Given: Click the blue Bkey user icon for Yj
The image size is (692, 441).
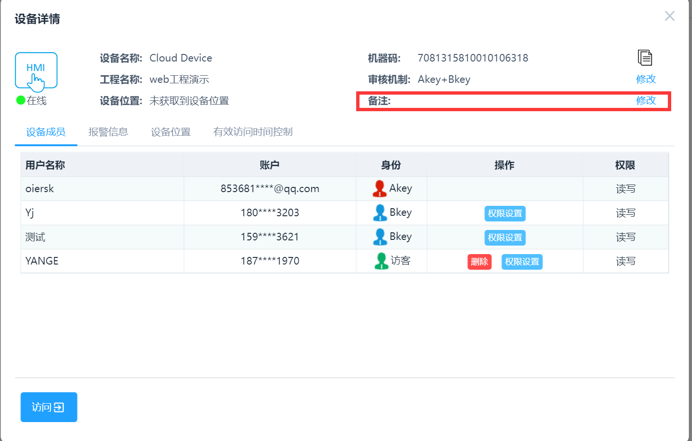Looking at the screenshot, I should coord(379,212).
